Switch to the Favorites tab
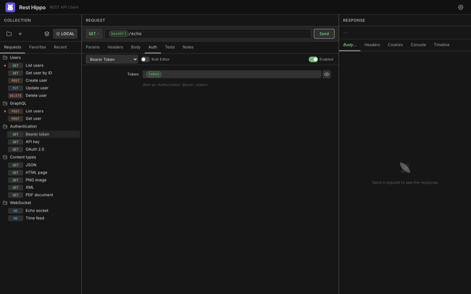 tap(38, 47)
